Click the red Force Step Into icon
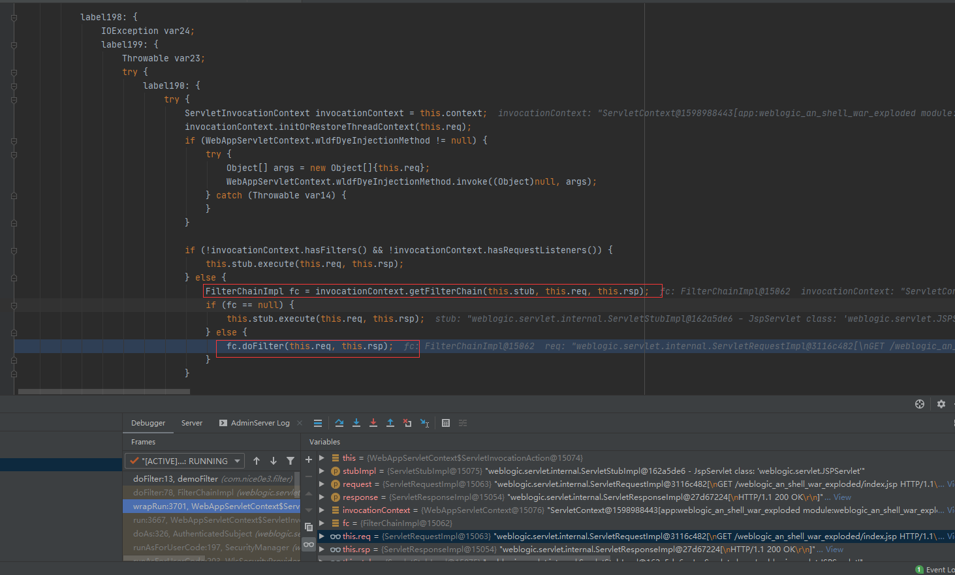955x575 pixels. pos(373,423)
